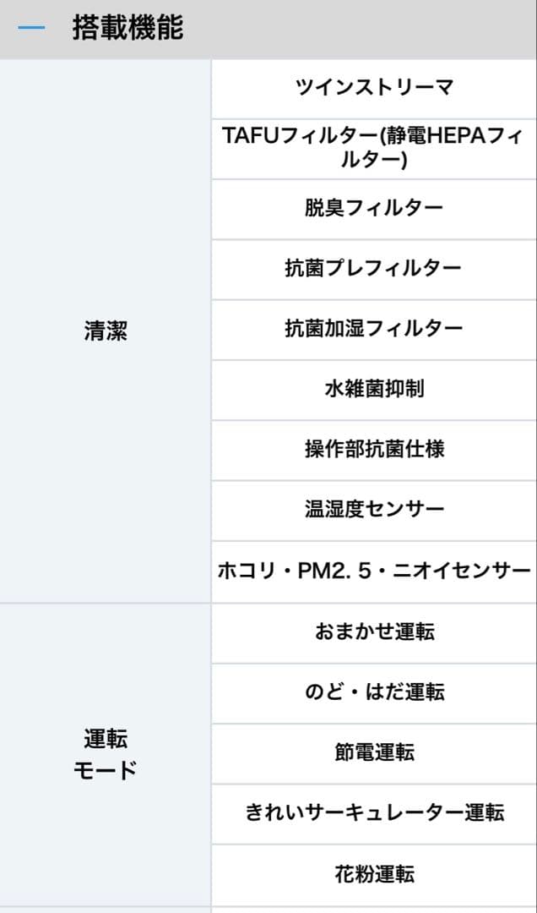Select the 抗菌加湿フィルター item
The width and height of the screenshot is (537, 913).
tap(374, 329)
